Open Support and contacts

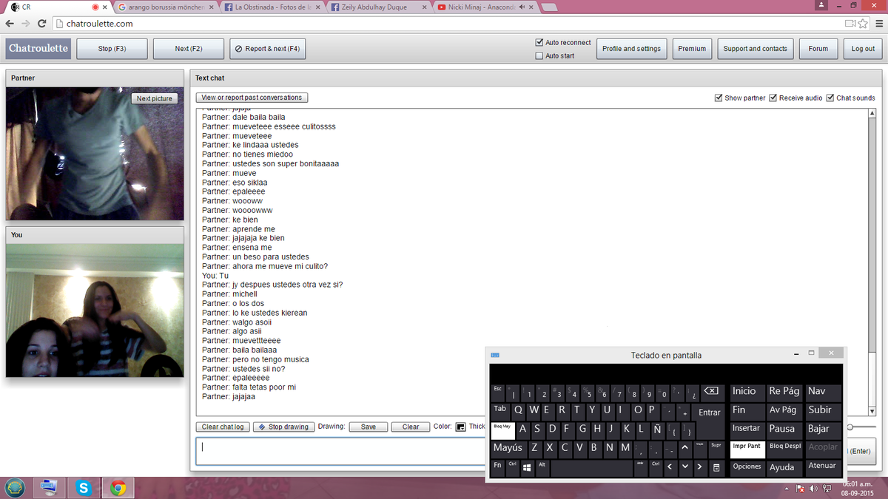point(756,49)
